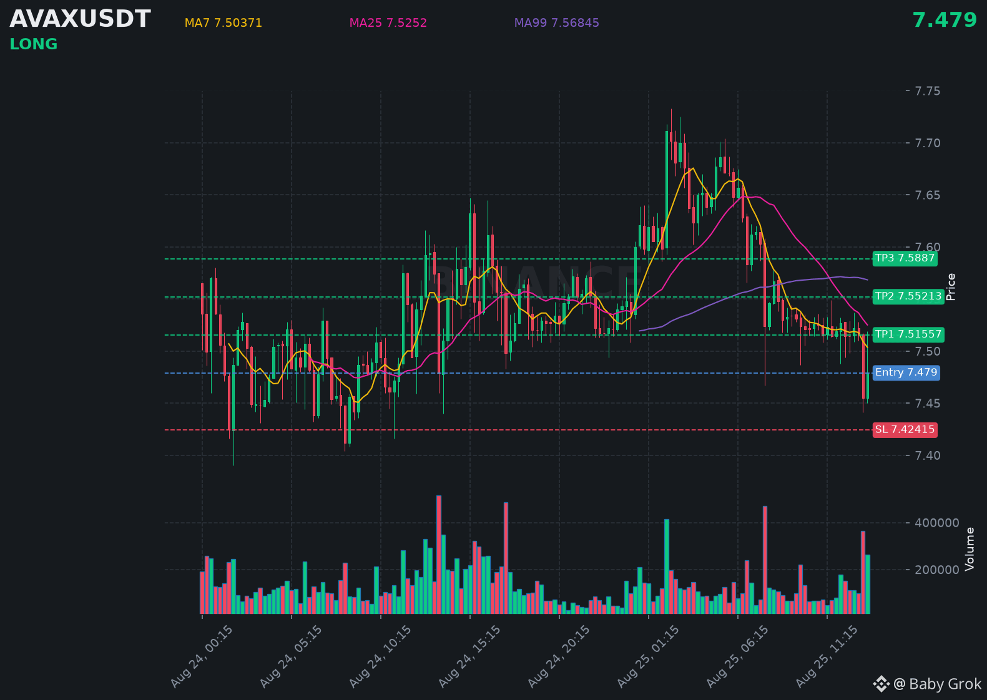Image resolution: width=987 pixels, height=700 pixels.
Task: Click the current price 7.479 in the header
Action: tap(945, 20)
